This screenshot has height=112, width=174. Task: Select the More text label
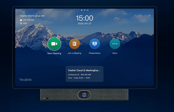tap(115, 53)
